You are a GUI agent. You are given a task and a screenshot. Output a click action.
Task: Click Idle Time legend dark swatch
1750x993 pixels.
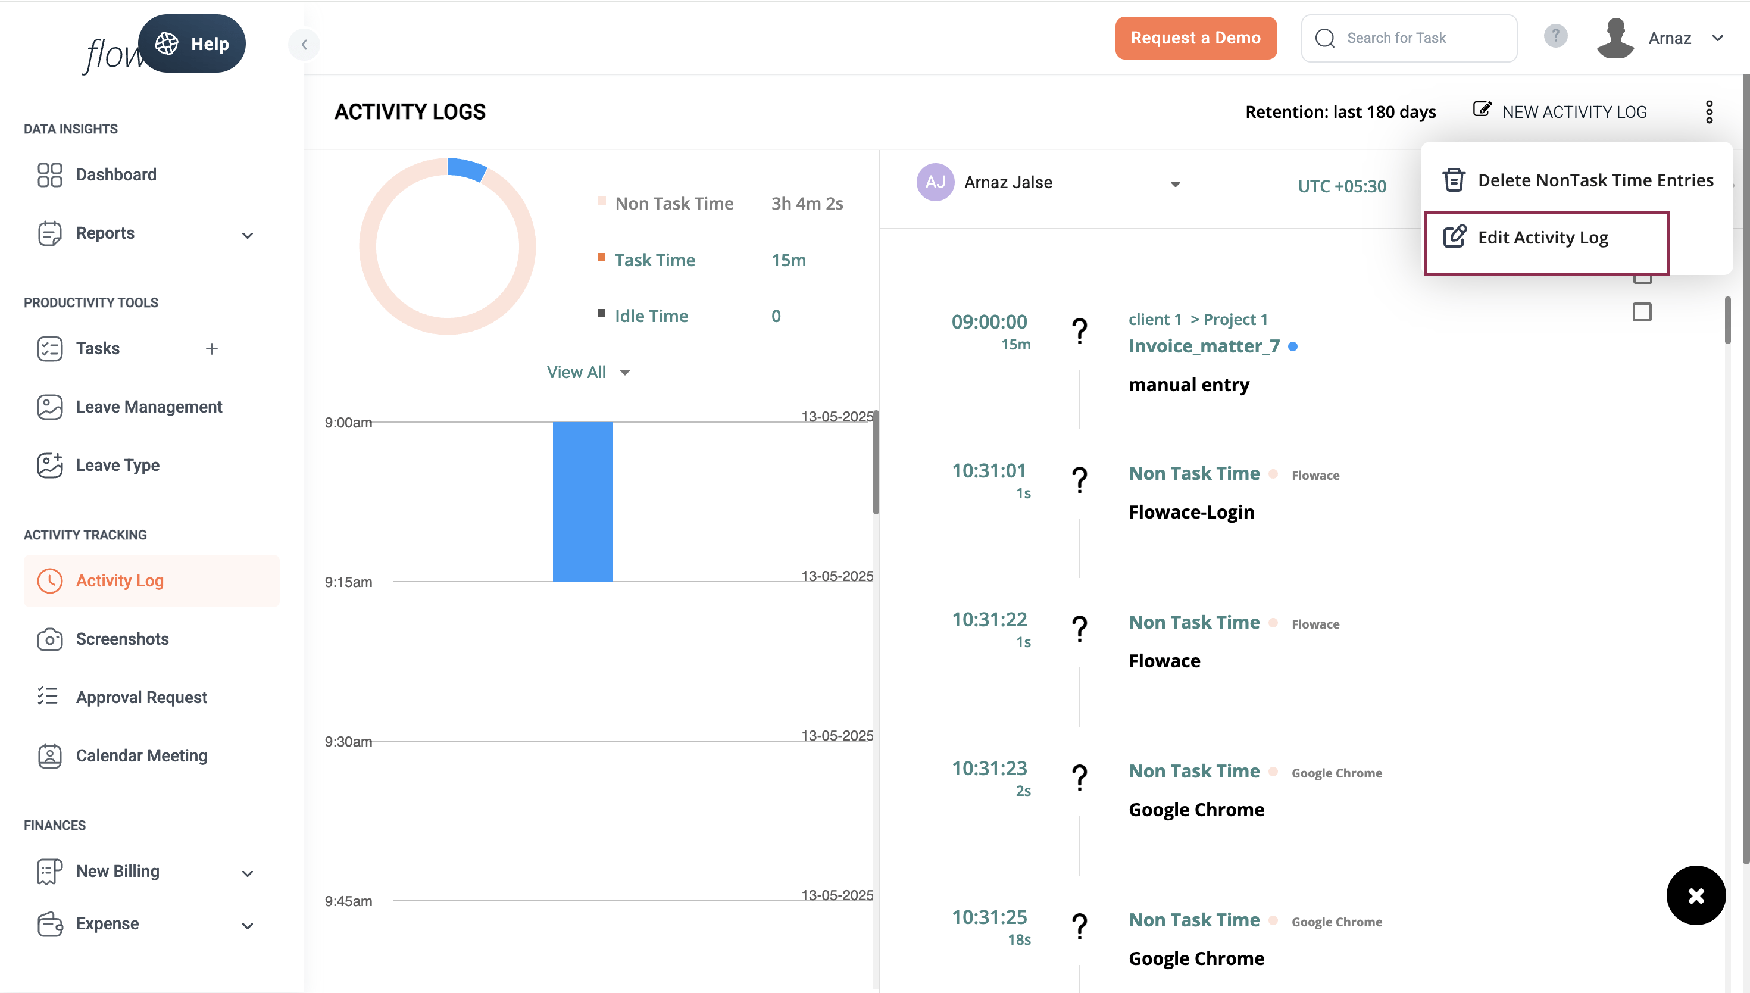click(601, 313)
